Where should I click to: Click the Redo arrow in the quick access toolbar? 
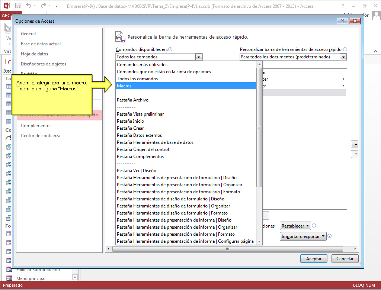[x=43, y=5]
